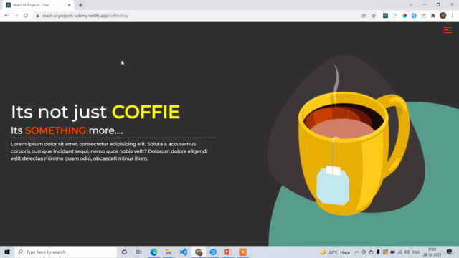The height and width of the screenshot is (258, 459).
Task: Switch to Chrome on the taskbar
Action: [x=198, y=252]
